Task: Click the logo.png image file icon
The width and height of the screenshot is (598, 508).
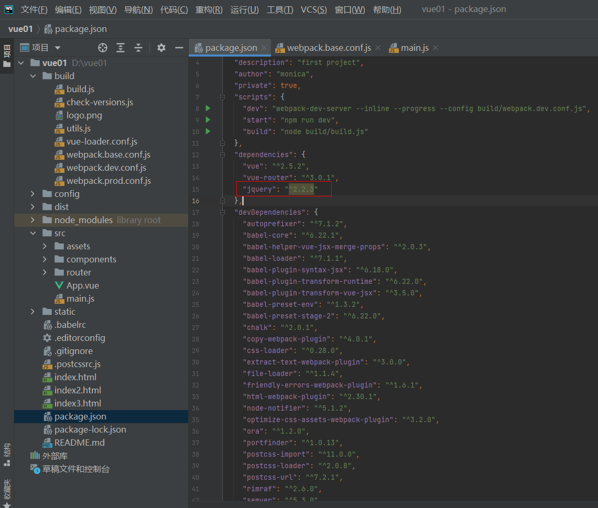Action: click(59, 115)
